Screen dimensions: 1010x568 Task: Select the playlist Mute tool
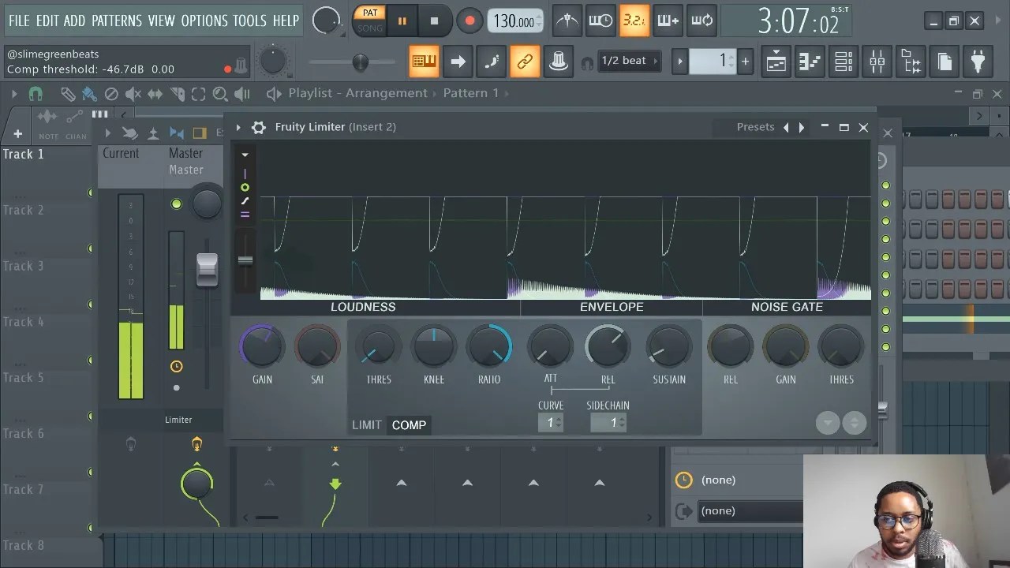pos(133,94)
